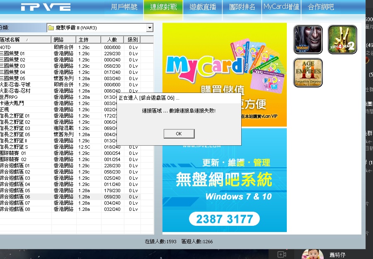Viewport: 373px width, 259px height.
Task: Select the 團隊排名 tab
Action: click(x=242, y=7)
